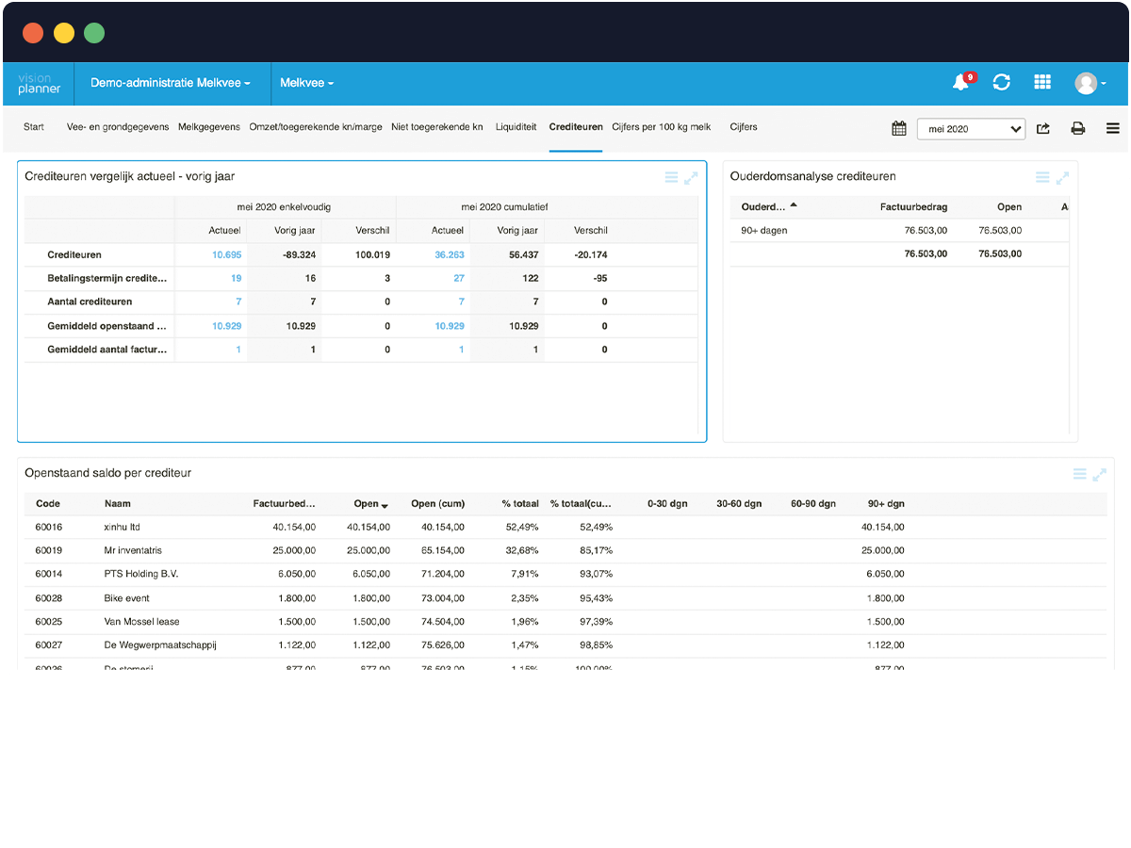Click cumulative Betalingstermijn value 27
The width and height of the screenshot is (1131, 848).
(x=458, y=278)
